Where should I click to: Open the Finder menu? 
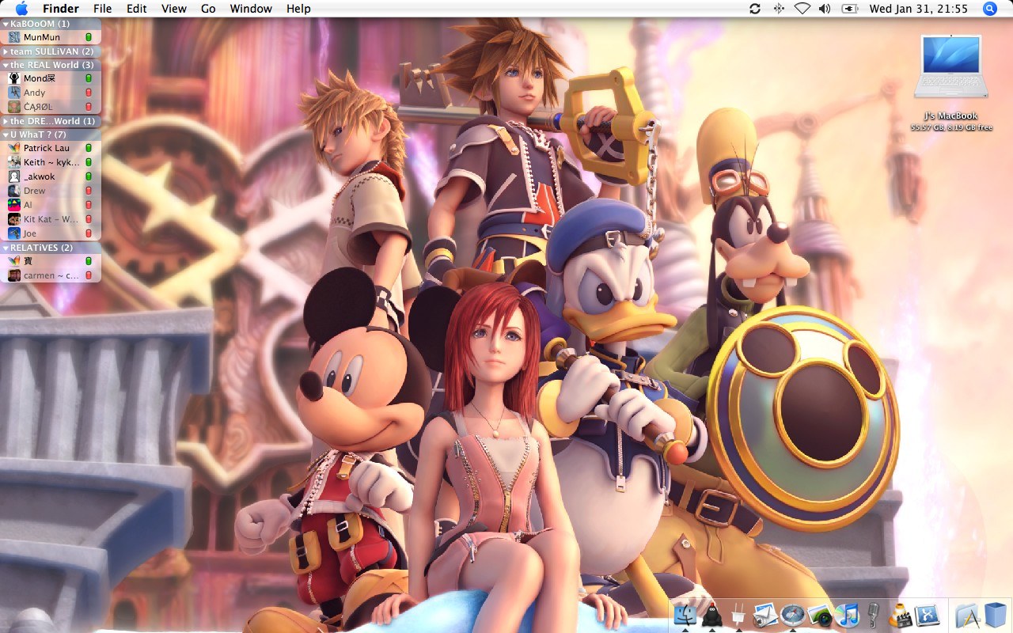tap(61, 9)
